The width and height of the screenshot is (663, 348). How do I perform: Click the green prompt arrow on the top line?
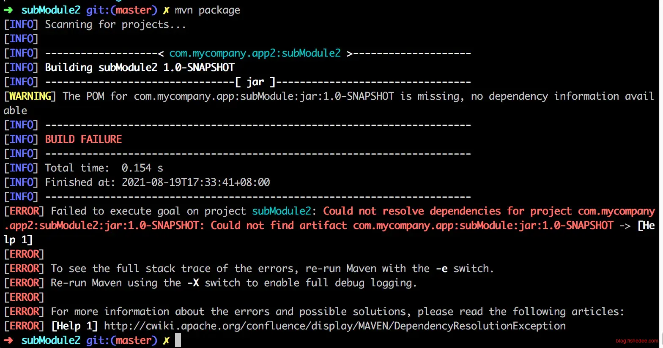coord(8,10)
